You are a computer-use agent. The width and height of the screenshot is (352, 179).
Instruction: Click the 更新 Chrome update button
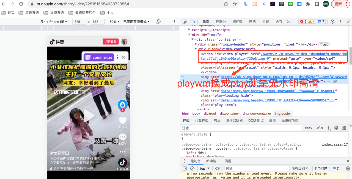(340, 4)
